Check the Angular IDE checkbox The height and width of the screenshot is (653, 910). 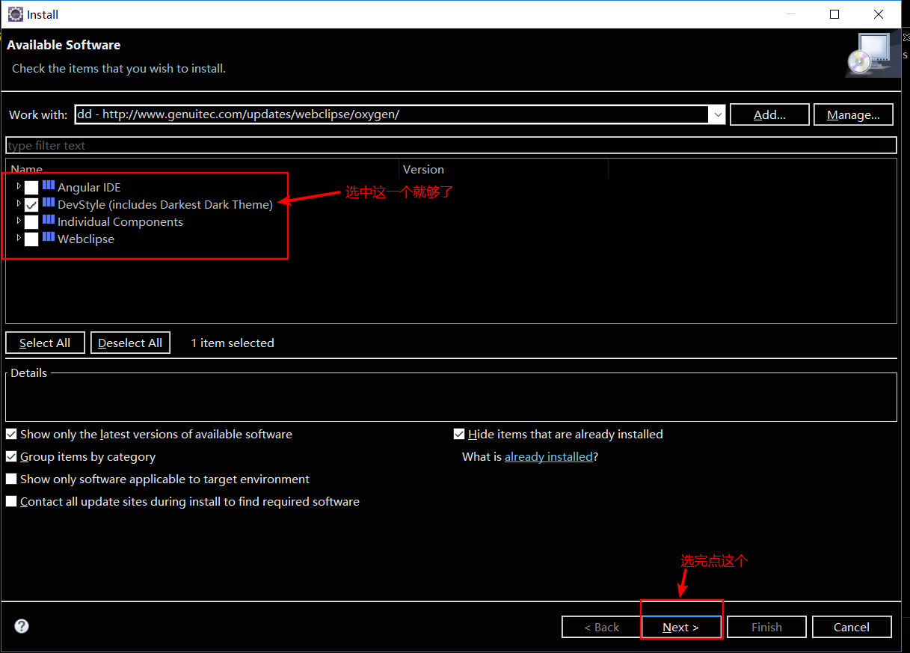click(31, 188)
